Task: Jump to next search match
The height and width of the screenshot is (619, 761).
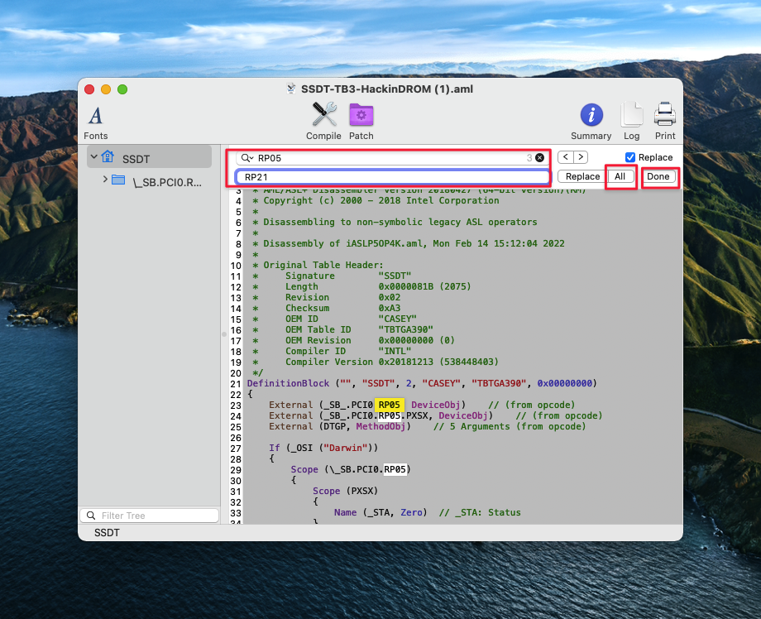Action: [x=581, y=157]
